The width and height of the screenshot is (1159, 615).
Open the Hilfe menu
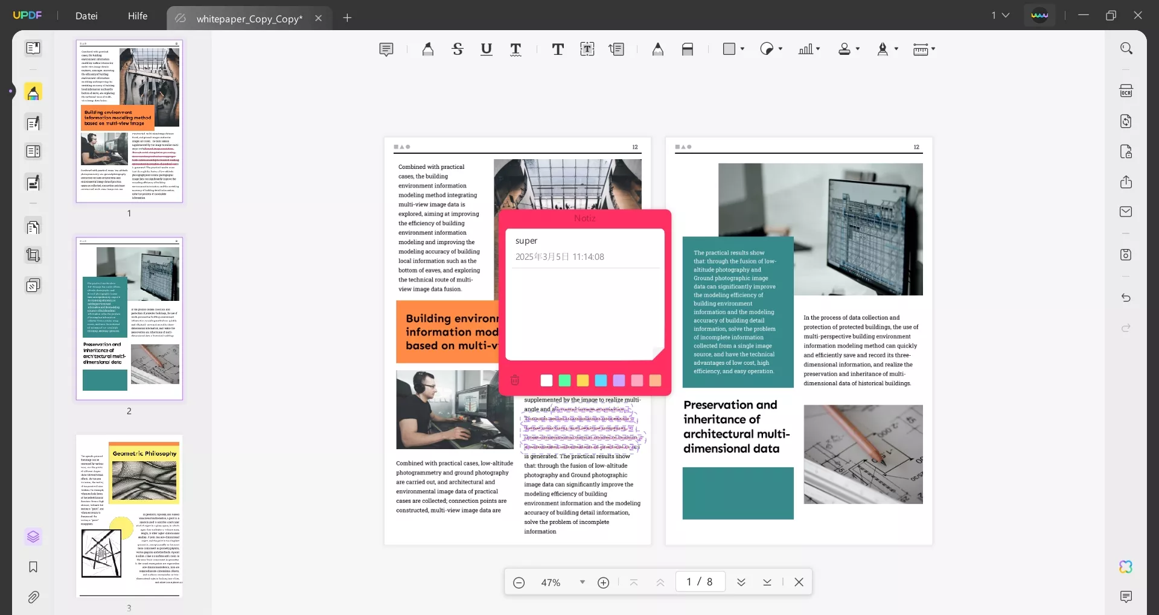point(138,16)
